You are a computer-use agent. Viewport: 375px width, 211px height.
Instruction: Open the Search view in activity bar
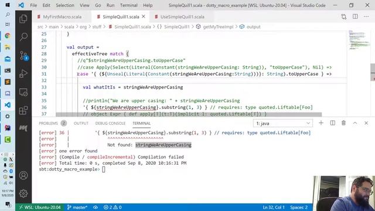[x=23, y=37]
